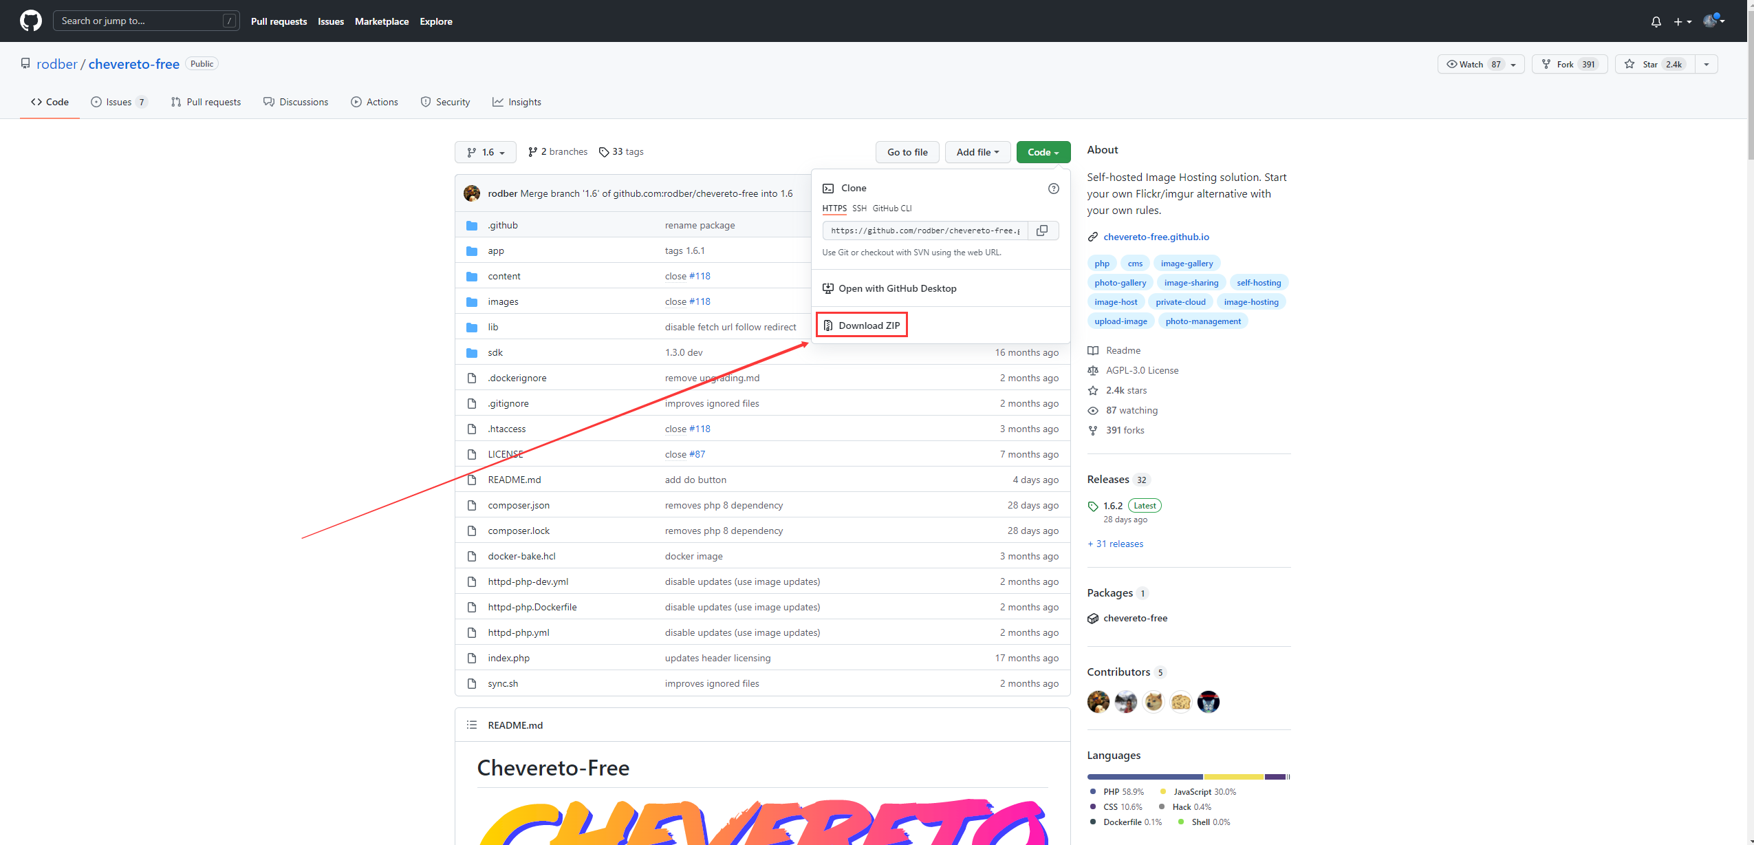
Task: Open the sdk folder icon
Action: point(472,353)
